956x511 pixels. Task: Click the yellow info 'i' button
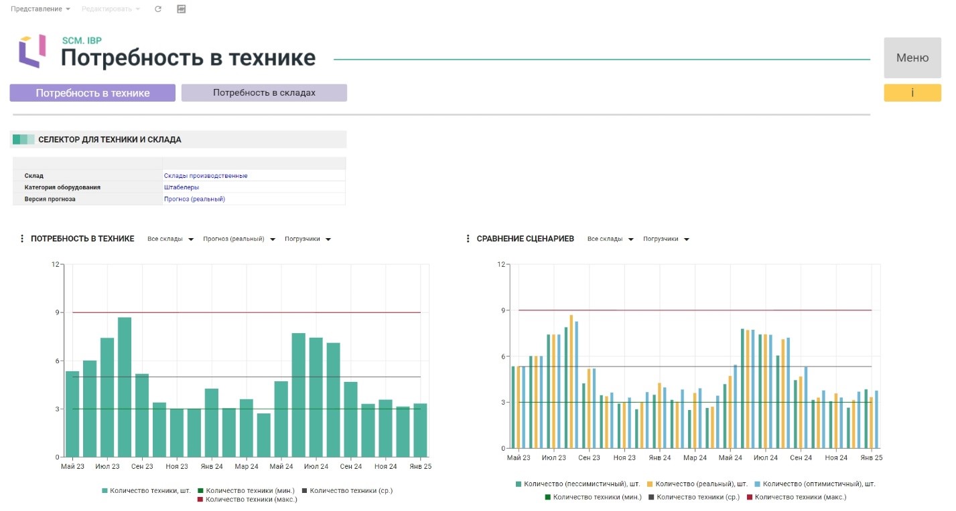912,93
